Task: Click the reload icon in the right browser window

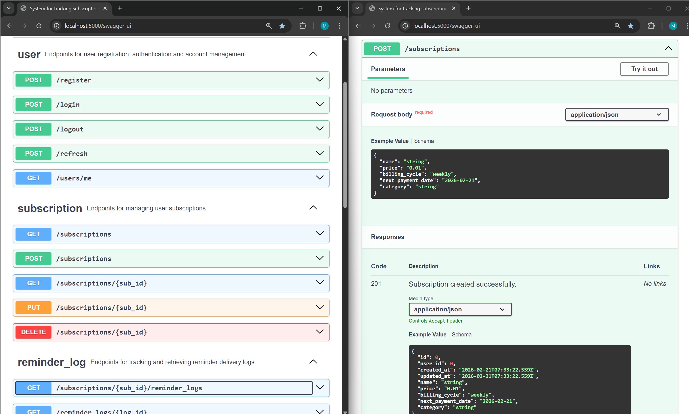Action: (387, 26)
